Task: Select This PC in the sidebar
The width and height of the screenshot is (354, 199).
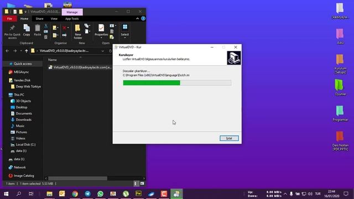Action: click(x=16, y=95)
